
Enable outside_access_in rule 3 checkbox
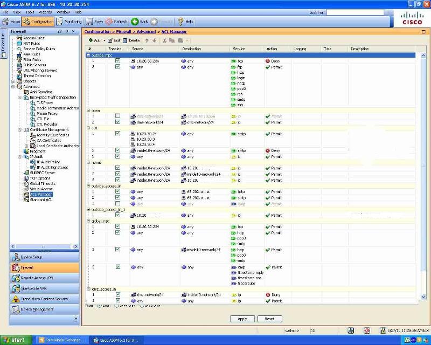click(117, 204)
